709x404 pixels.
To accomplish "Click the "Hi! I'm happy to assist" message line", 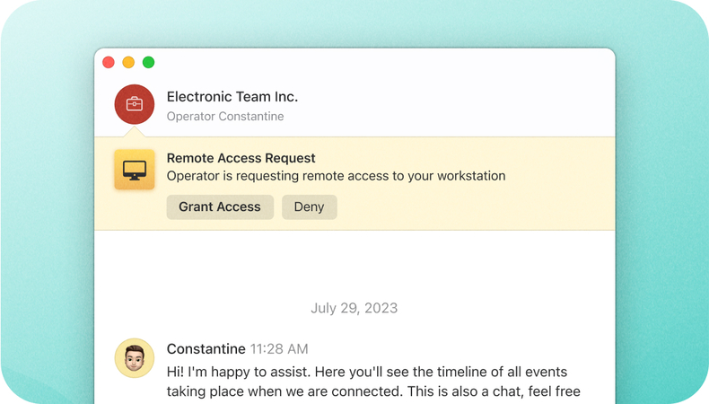I will pos(366,372).
